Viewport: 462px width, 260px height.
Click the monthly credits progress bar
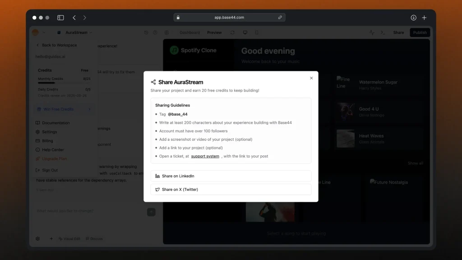[64, 83]
